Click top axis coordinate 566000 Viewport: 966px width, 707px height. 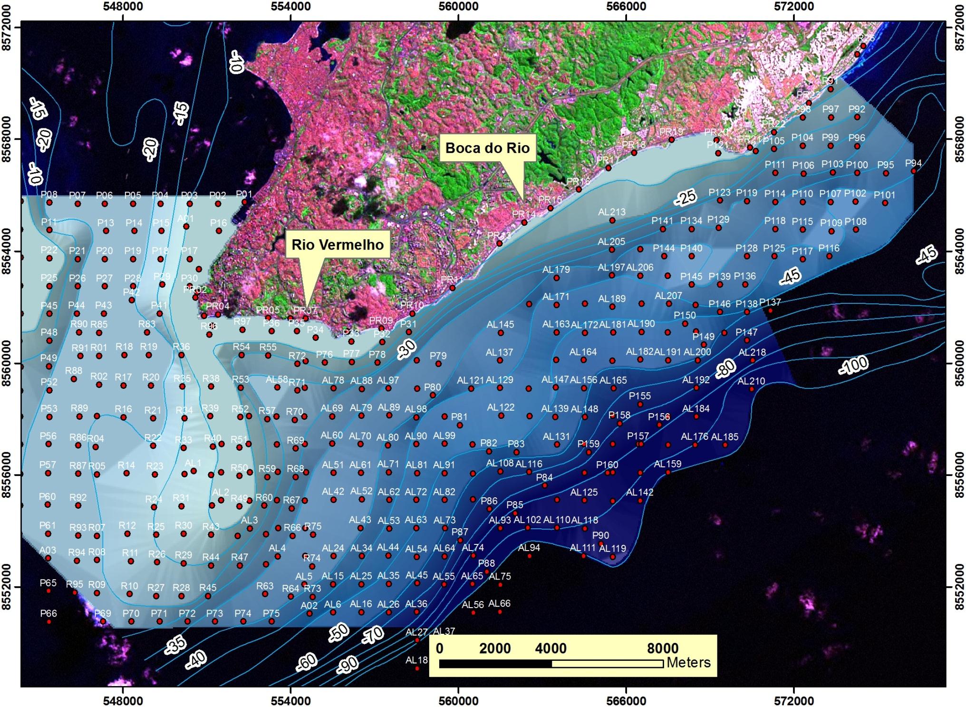tap(626, 7)
